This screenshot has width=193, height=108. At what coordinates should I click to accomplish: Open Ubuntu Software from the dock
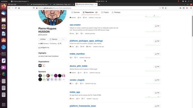click(x=4, y=40)
